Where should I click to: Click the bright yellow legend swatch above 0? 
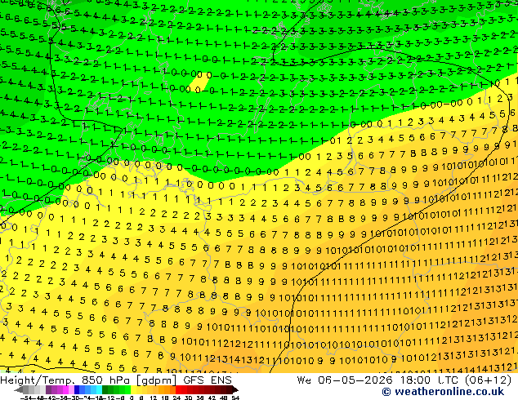(134, 389)
